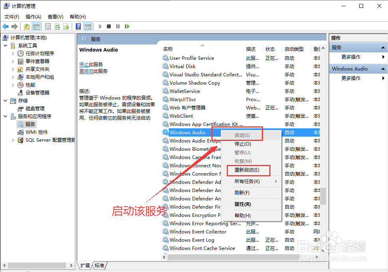This screenshot has width=388, height=272.
Task: Click the Refresh toolbar icon
Action: 57,26
